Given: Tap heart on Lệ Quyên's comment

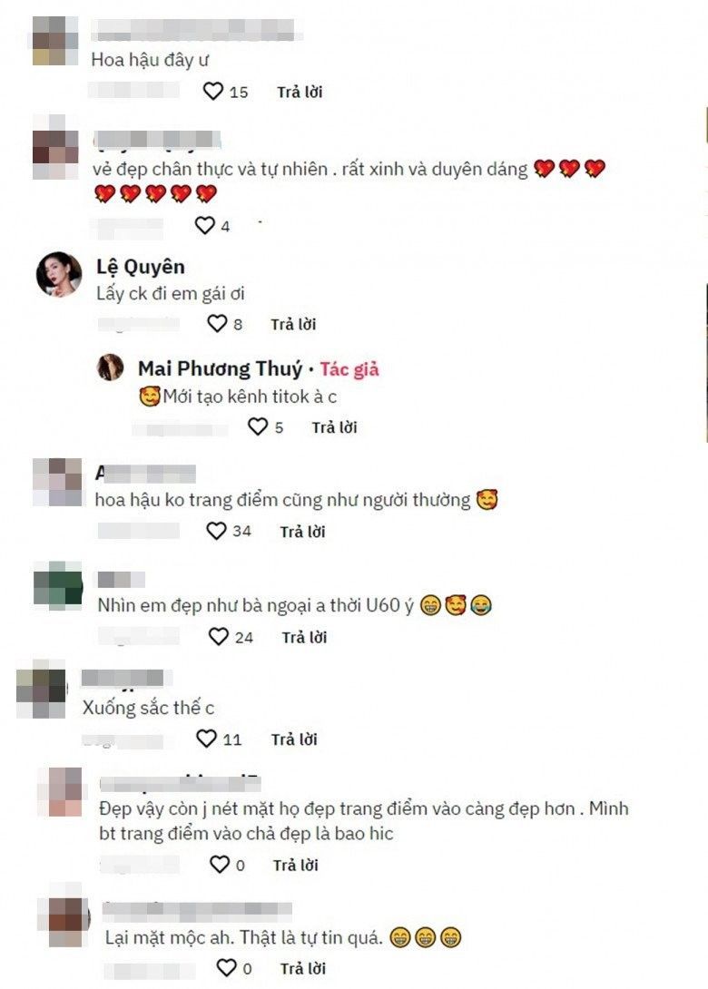Looking at the screenshot, I should tap(216, 324).
